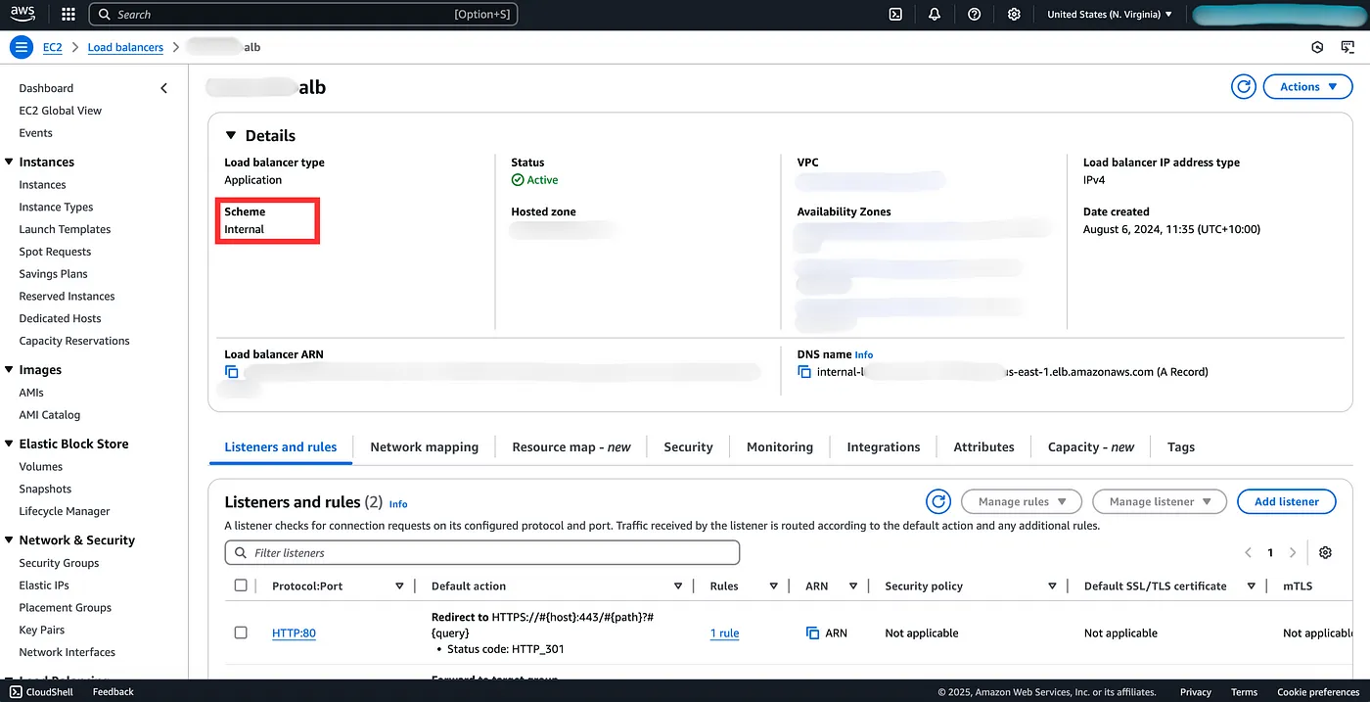Viewport: 1370px width, 702px height.
Task: Collapse the Images sidebar section
Action: pos(9,370)
